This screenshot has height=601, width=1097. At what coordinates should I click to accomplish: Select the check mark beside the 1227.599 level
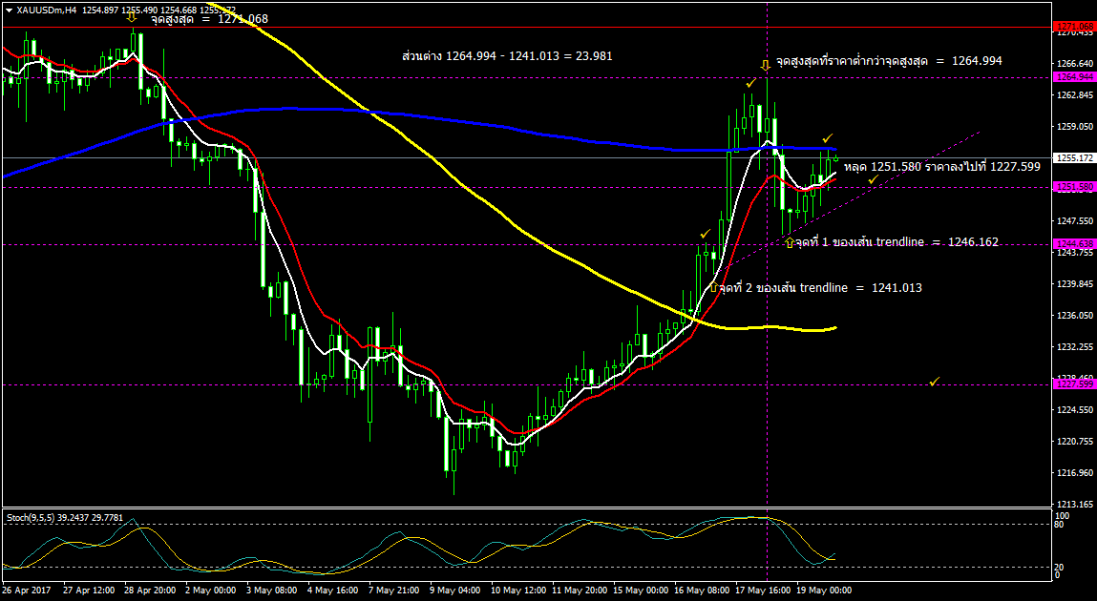click(935, 381)
